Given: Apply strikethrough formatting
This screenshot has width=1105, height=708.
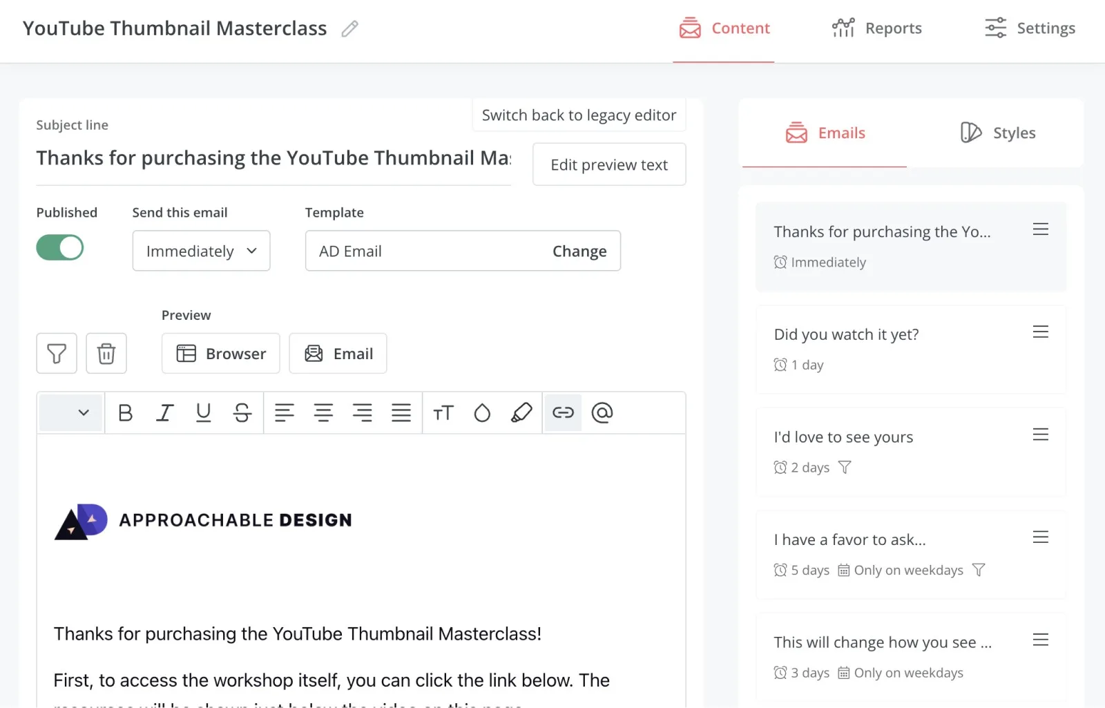Looking at the screenshot, I should tap(242, 413).
